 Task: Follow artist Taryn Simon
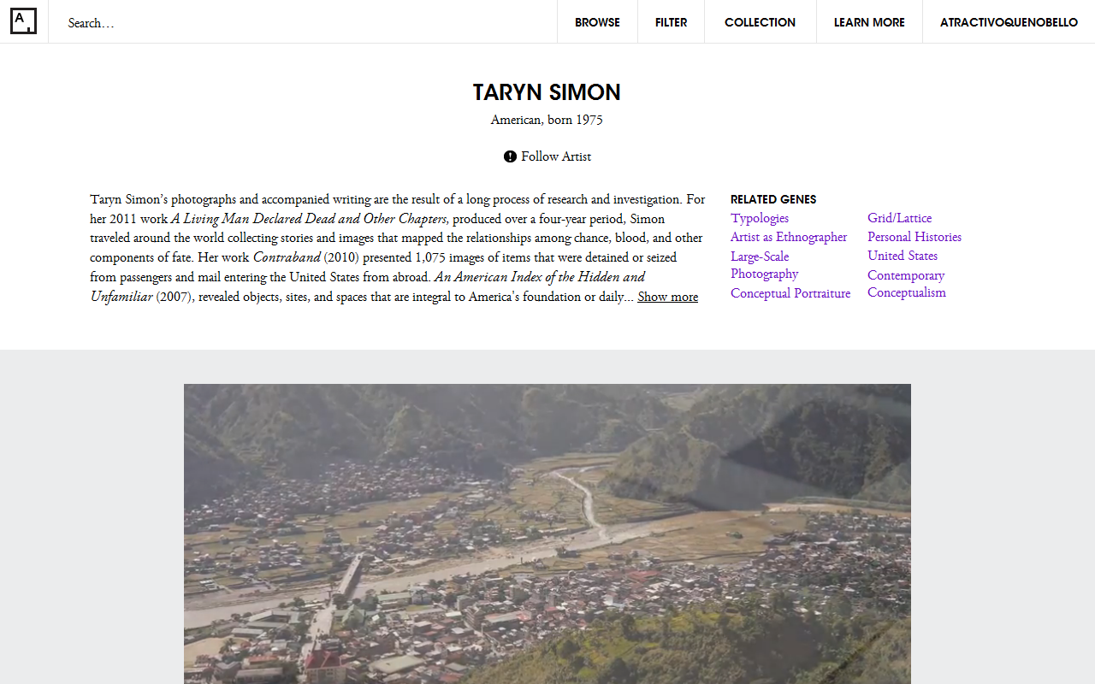(x=547, y=156)
